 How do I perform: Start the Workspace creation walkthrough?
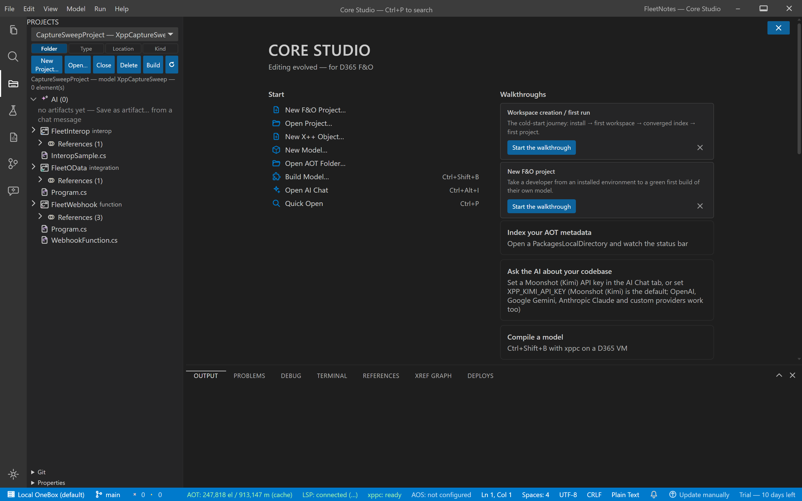pyautogui.click(x=542, y=148)
